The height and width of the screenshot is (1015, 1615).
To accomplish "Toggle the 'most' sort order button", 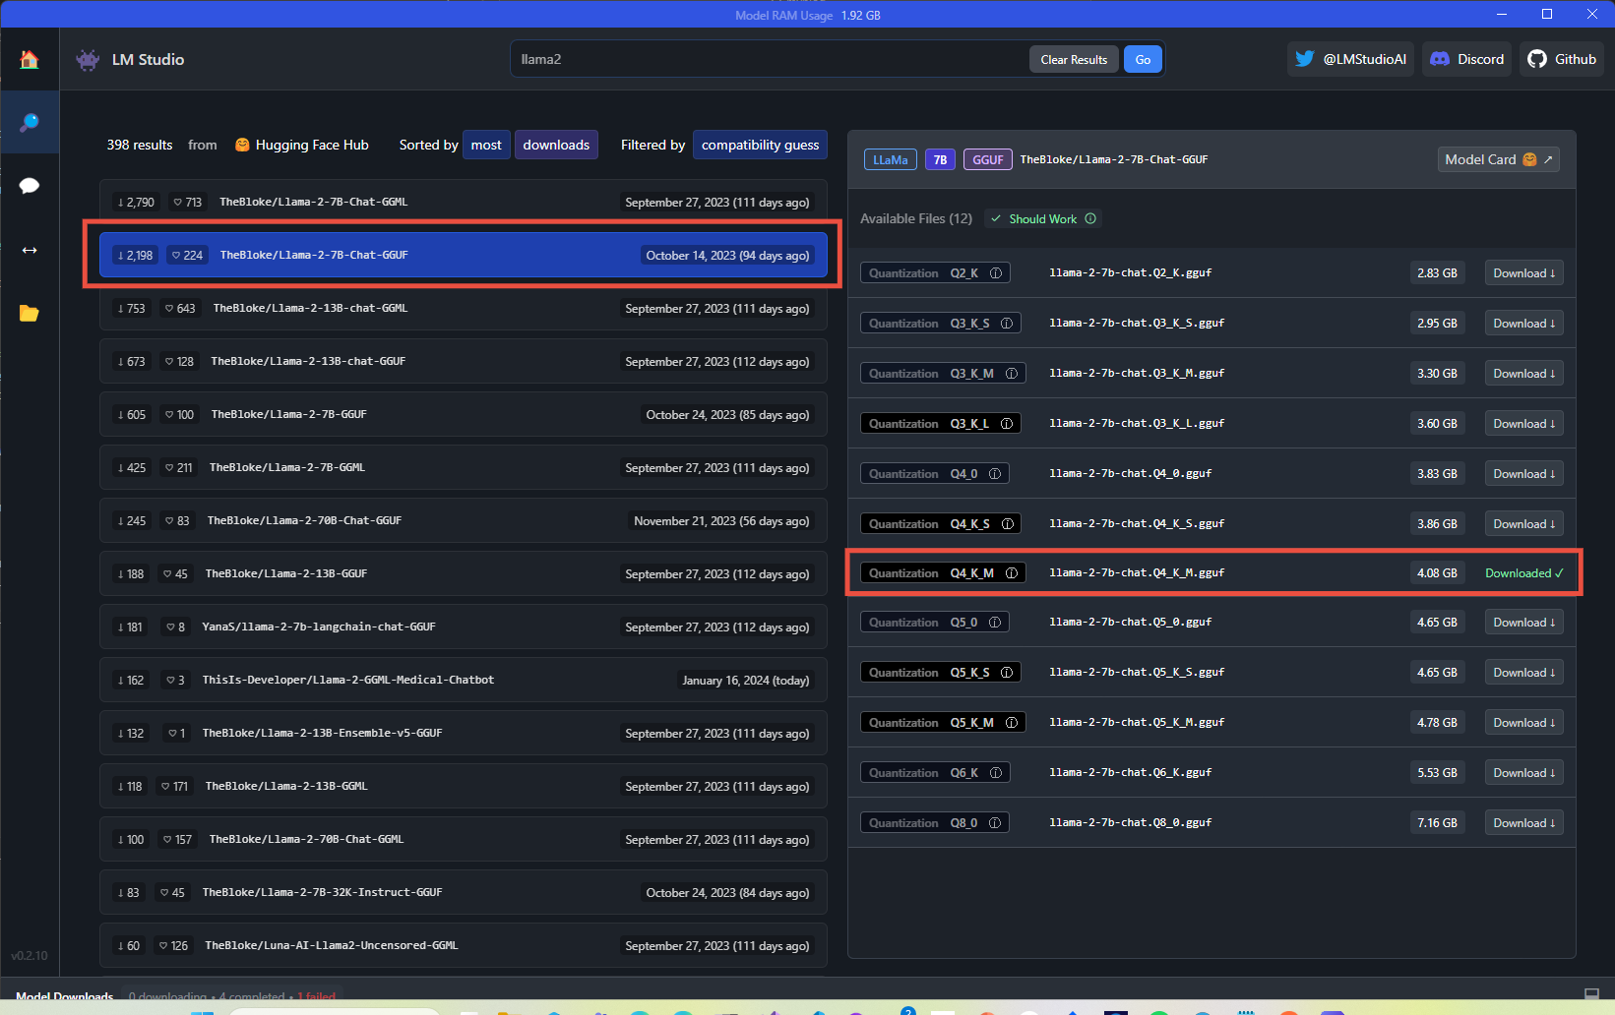I will pos(486,145).
